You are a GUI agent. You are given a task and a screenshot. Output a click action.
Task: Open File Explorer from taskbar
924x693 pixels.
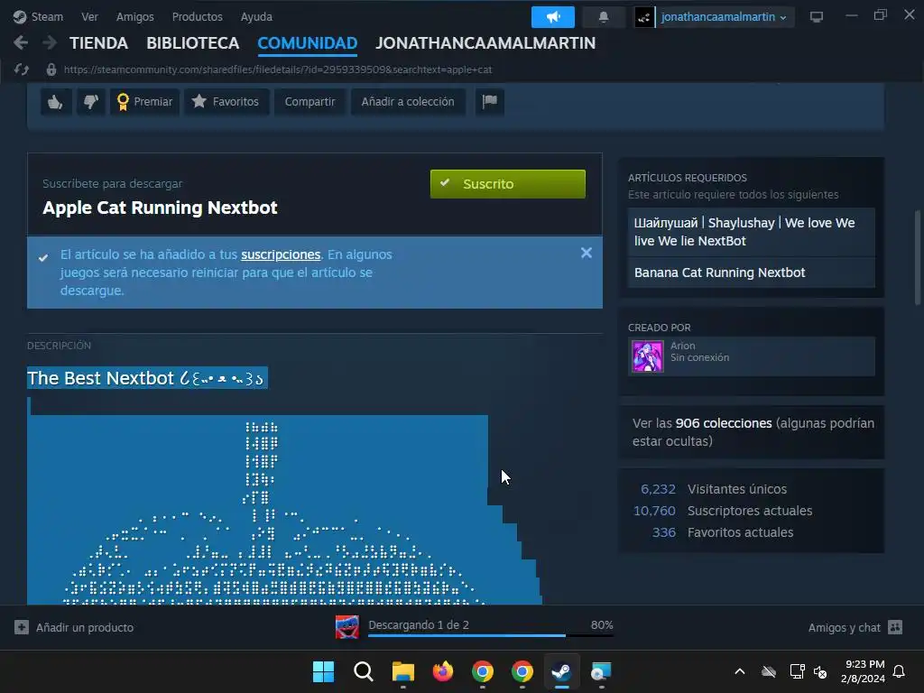tap(403, 671)
